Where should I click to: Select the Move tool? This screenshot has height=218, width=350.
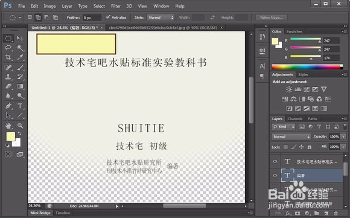pos(20,39)
